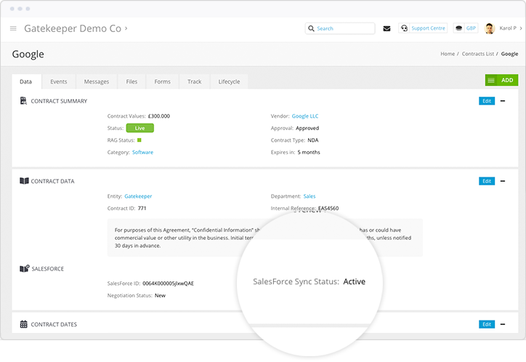Viewport: 526px width, 362px height.
Task: Click the Contract Data book icon
Action: (24, 181)
